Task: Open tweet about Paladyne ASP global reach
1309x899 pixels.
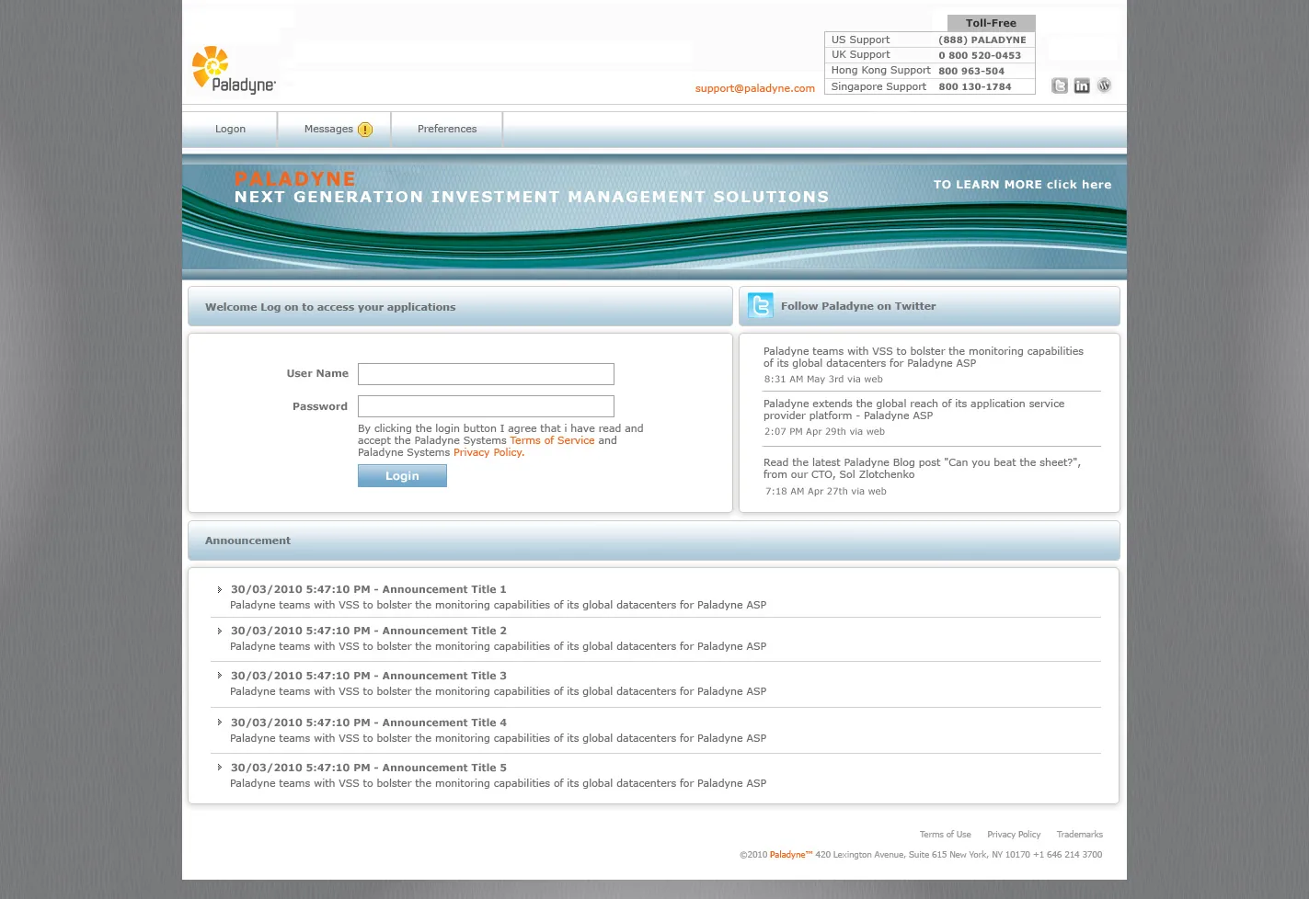Action: click(x=913, y=409)
